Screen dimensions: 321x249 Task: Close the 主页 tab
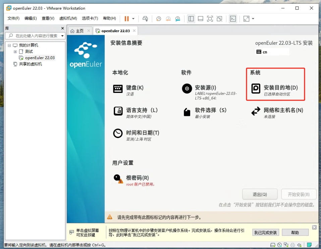click(89, 31)
